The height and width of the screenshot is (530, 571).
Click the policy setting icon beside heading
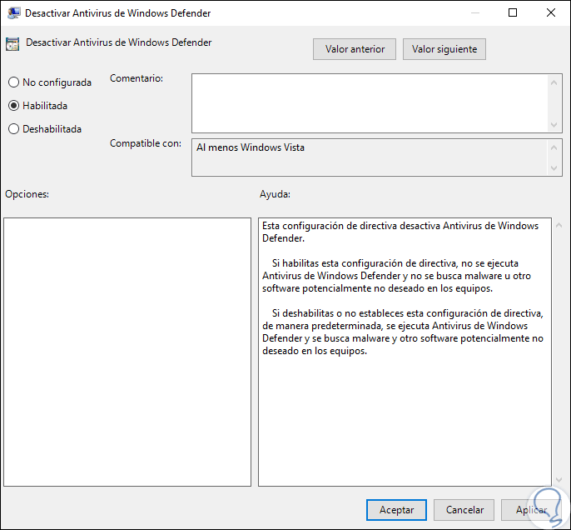click(x=12, y=44)
